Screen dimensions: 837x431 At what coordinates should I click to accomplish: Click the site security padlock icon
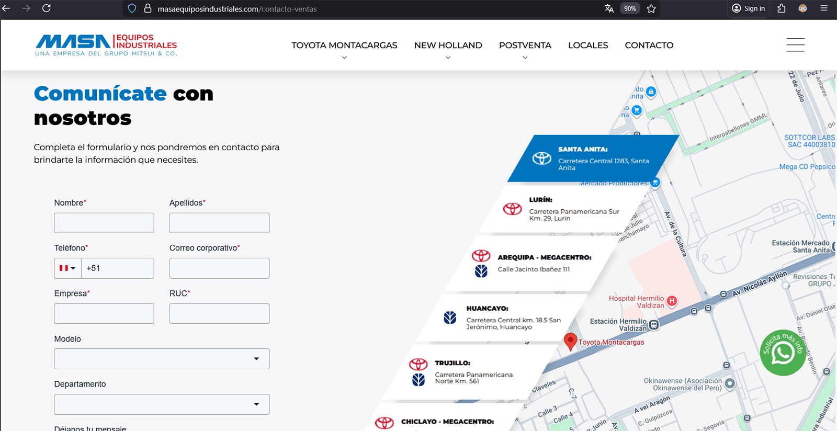click(148, 8)
